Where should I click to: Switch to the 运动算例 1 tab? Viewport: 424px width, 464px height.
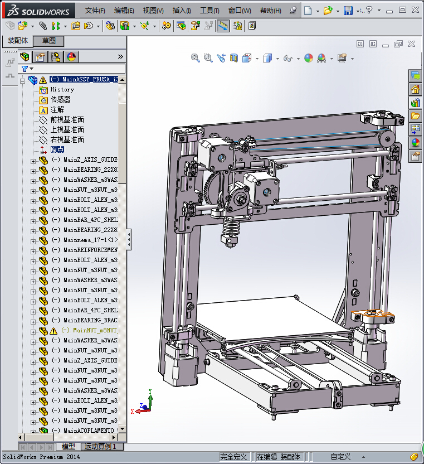(x=101, y=447)
